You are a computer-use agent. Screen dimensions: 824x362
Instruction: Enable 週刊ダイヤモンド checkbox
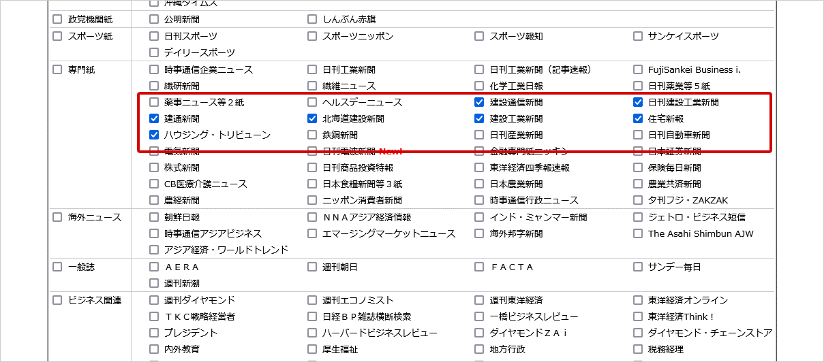(x=154, y=300)
